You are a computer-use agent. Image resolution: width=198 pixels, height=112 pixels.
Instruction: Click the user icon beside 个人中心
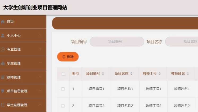point(3,36)
